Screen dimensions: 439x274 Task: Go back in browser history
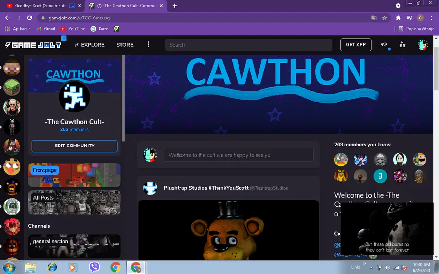pyautogui.click(x=7, y=18)
